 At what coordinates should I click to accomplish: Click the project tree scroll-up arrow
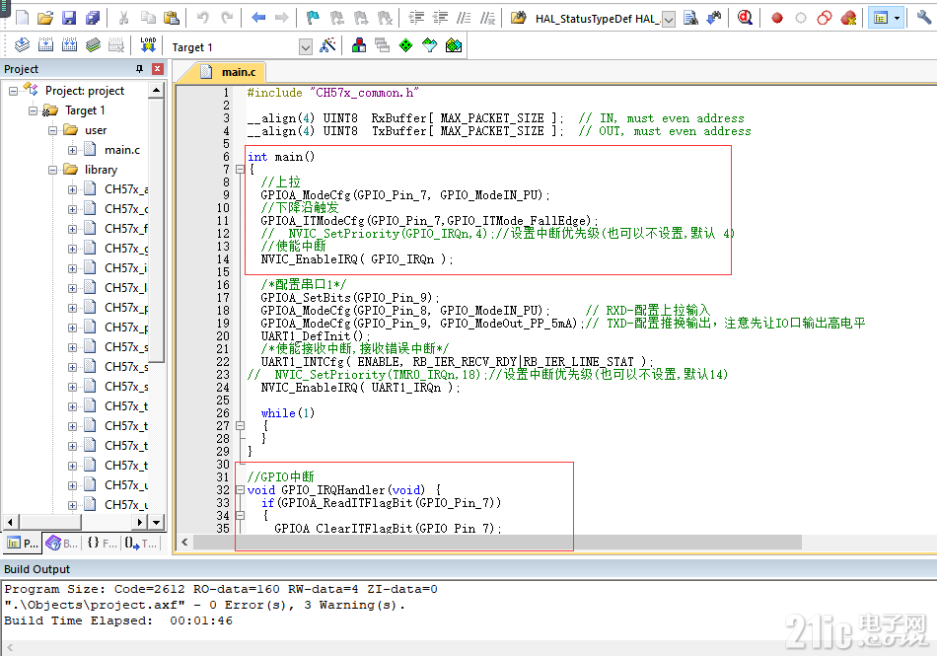(156, 90)
